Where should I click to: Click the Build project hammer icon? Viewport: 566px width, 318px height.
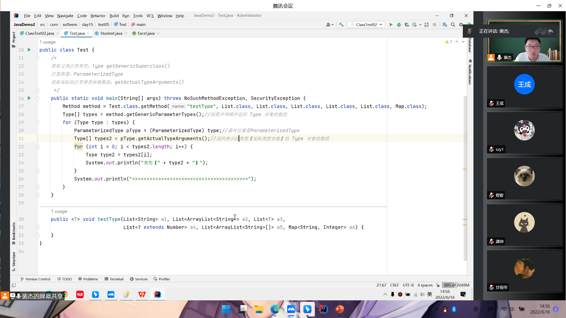click(341, 25)
